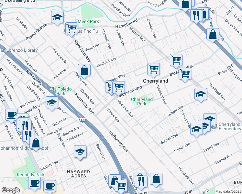The image size is (242, 194).
Task: Click the coffee cup marker below Kennedy Park
Action: pos(35,183)
